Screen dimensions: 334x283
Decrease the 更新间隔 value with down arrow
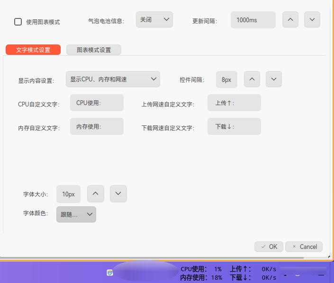click(x=312, y=19)
